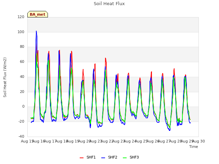
Task: Click the 60 y-axis tick label
Action: tap(22, 62)
